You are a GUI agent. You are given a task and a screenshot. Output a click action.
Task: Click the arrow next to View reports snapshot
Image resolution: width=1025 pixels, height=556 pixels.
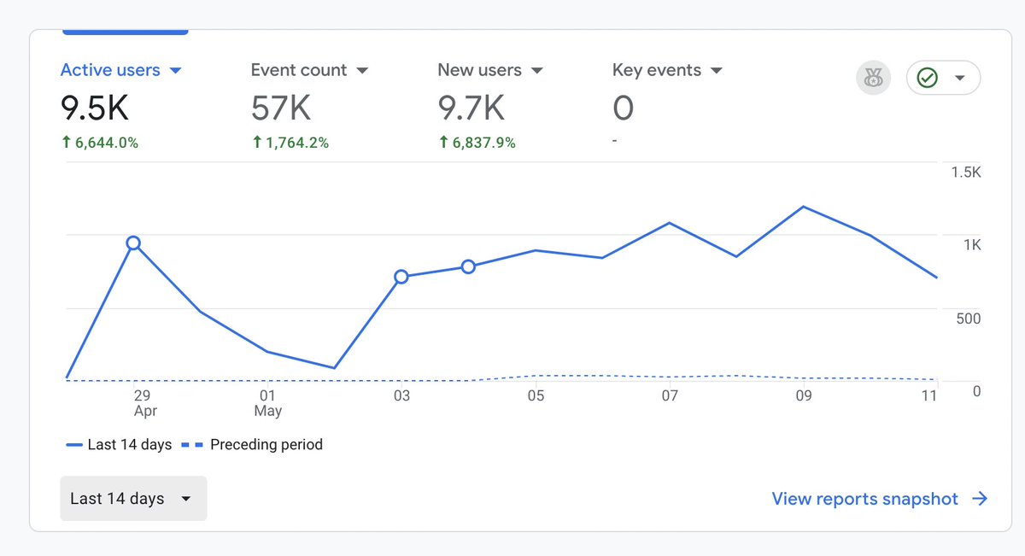(980, 499)
